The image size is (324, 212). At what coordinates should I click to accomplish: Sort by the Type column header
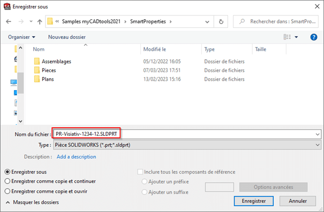209,49
